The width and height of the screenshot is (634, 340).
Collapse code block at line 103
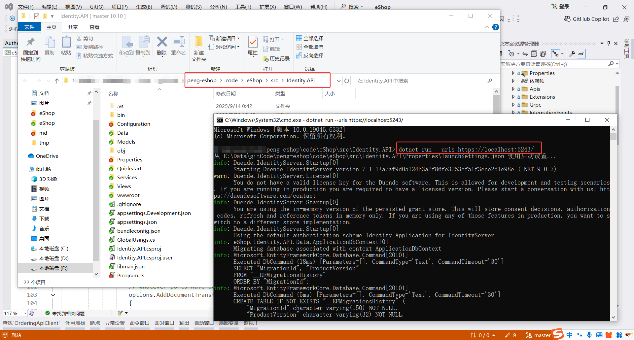53,295
